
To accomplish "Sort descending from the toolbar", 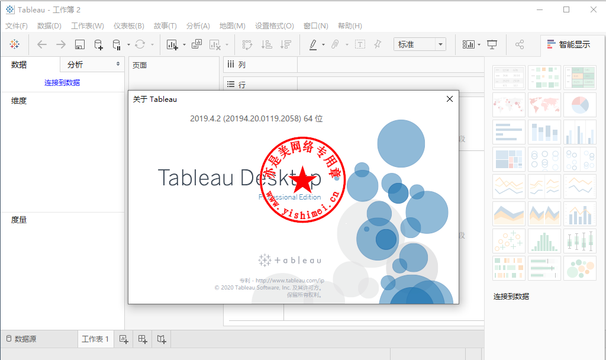I will pyautogui.click(x=286, y=44).
